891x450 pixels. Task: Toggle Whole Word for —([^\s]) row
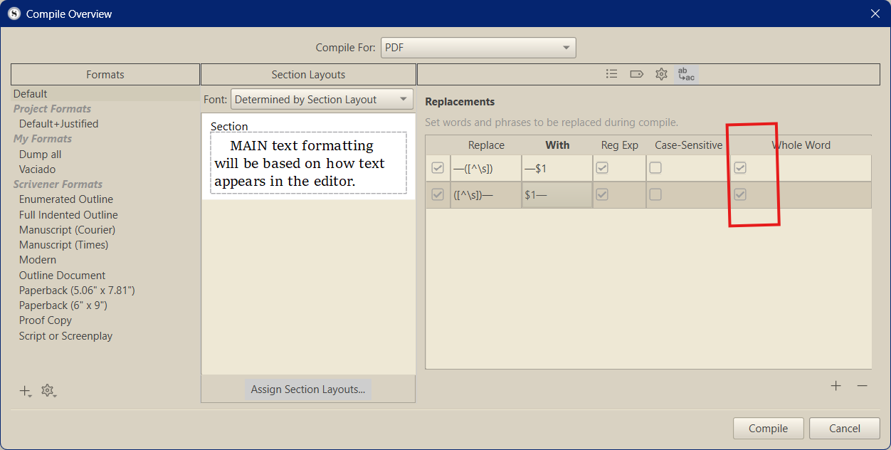point(740,168)
